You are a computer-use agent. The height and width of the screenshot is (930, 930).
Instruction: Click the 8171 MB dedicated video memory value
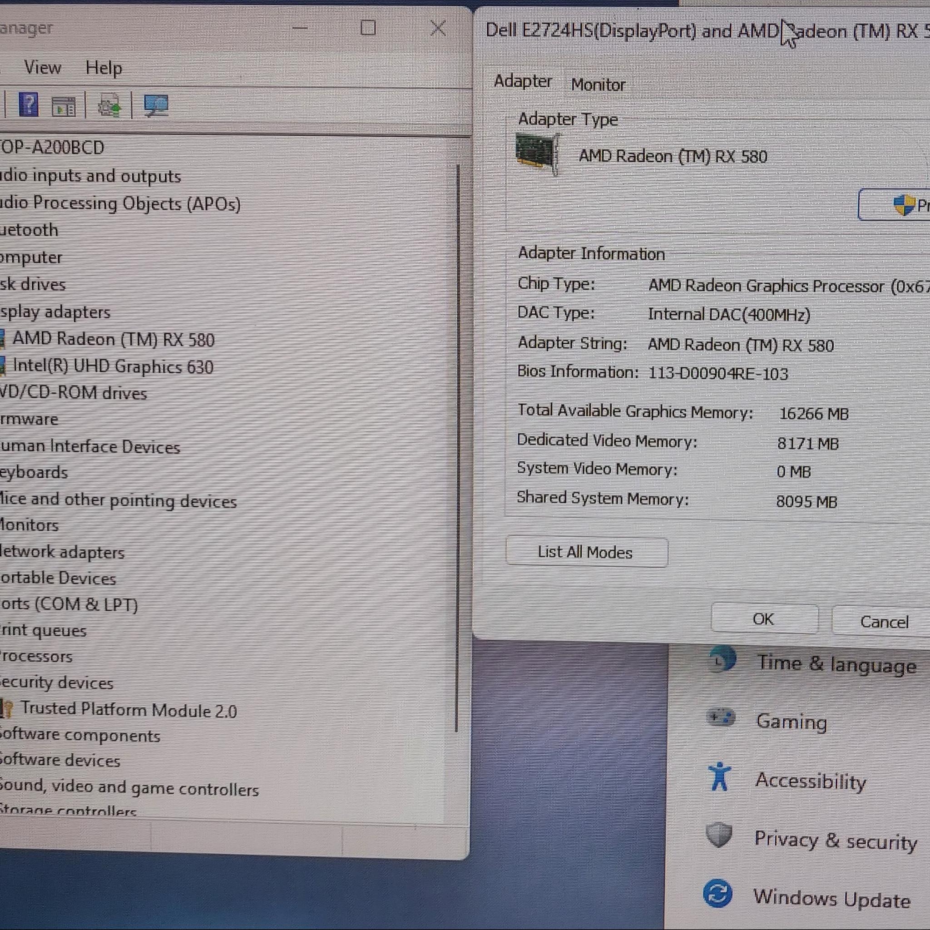(808, 443)
